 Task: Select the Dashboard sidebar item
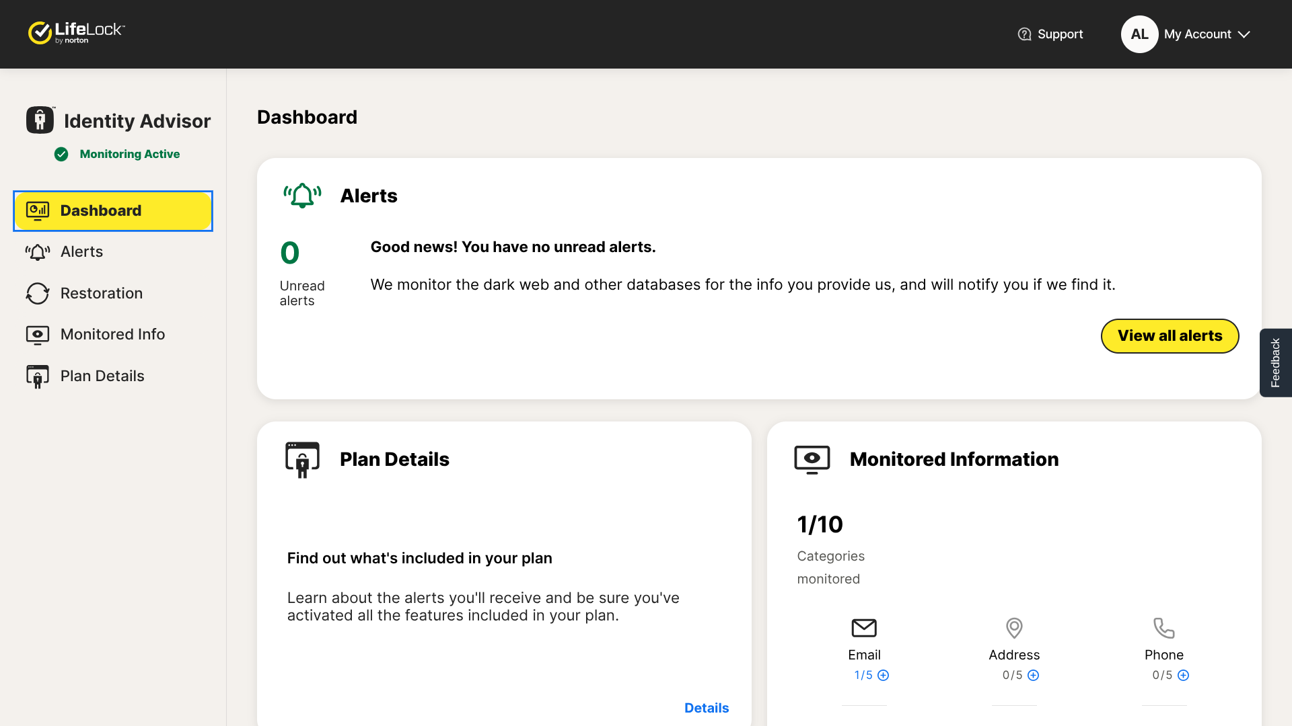[113, 211]
